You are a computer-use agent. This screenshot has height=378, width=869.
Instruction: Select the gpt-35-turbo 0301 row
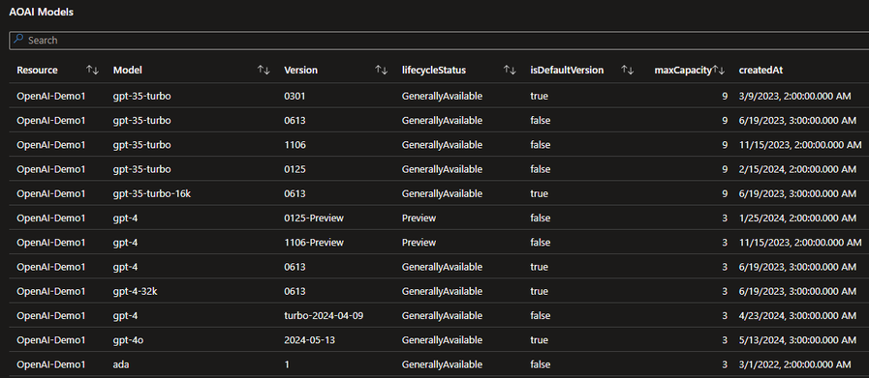(x=434, y=96)
